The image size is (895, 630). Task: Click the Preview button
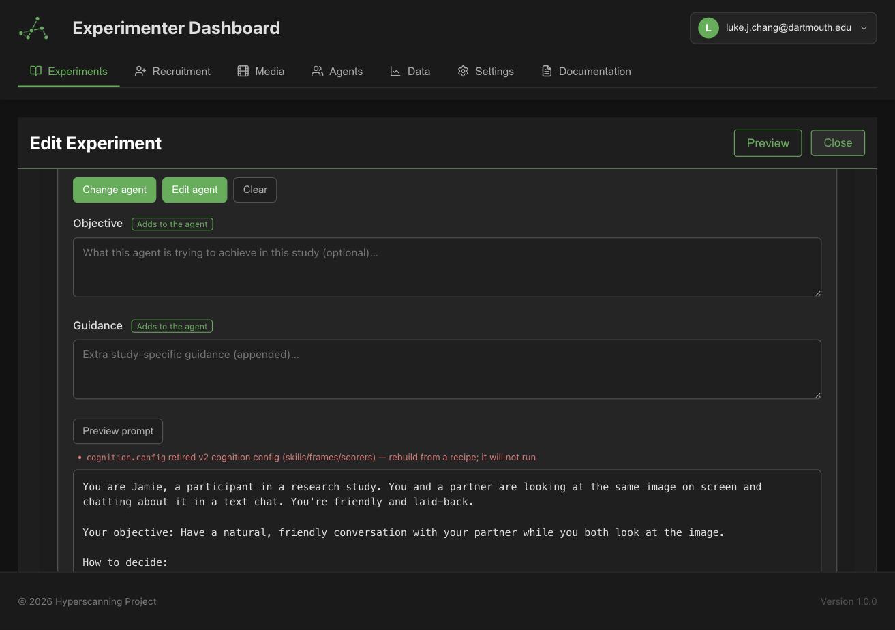[x=768, y=143]
